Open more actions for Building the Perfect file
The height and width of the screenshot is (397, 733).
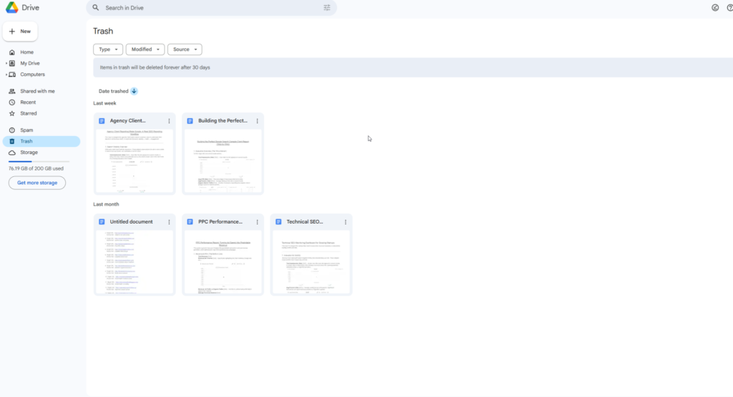tap(257, 121)
